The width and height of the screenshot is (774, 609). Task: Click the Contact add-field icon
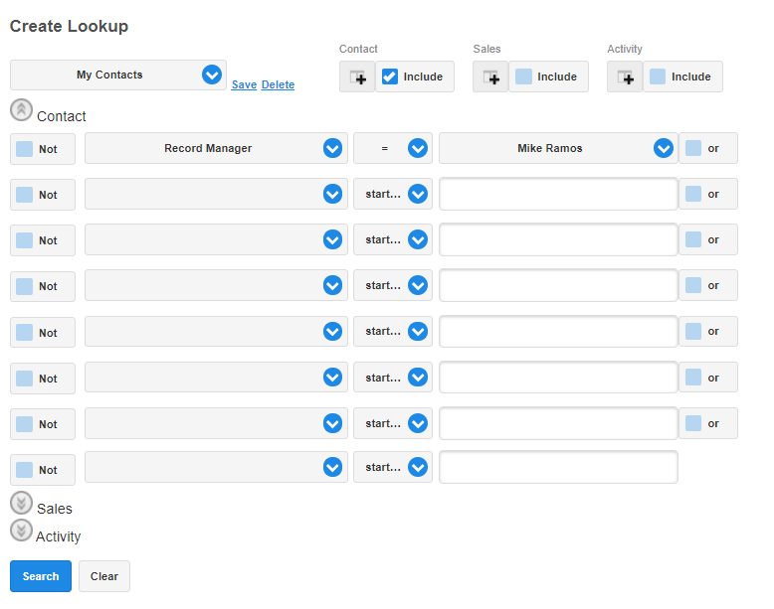click(x=357, y=76)
